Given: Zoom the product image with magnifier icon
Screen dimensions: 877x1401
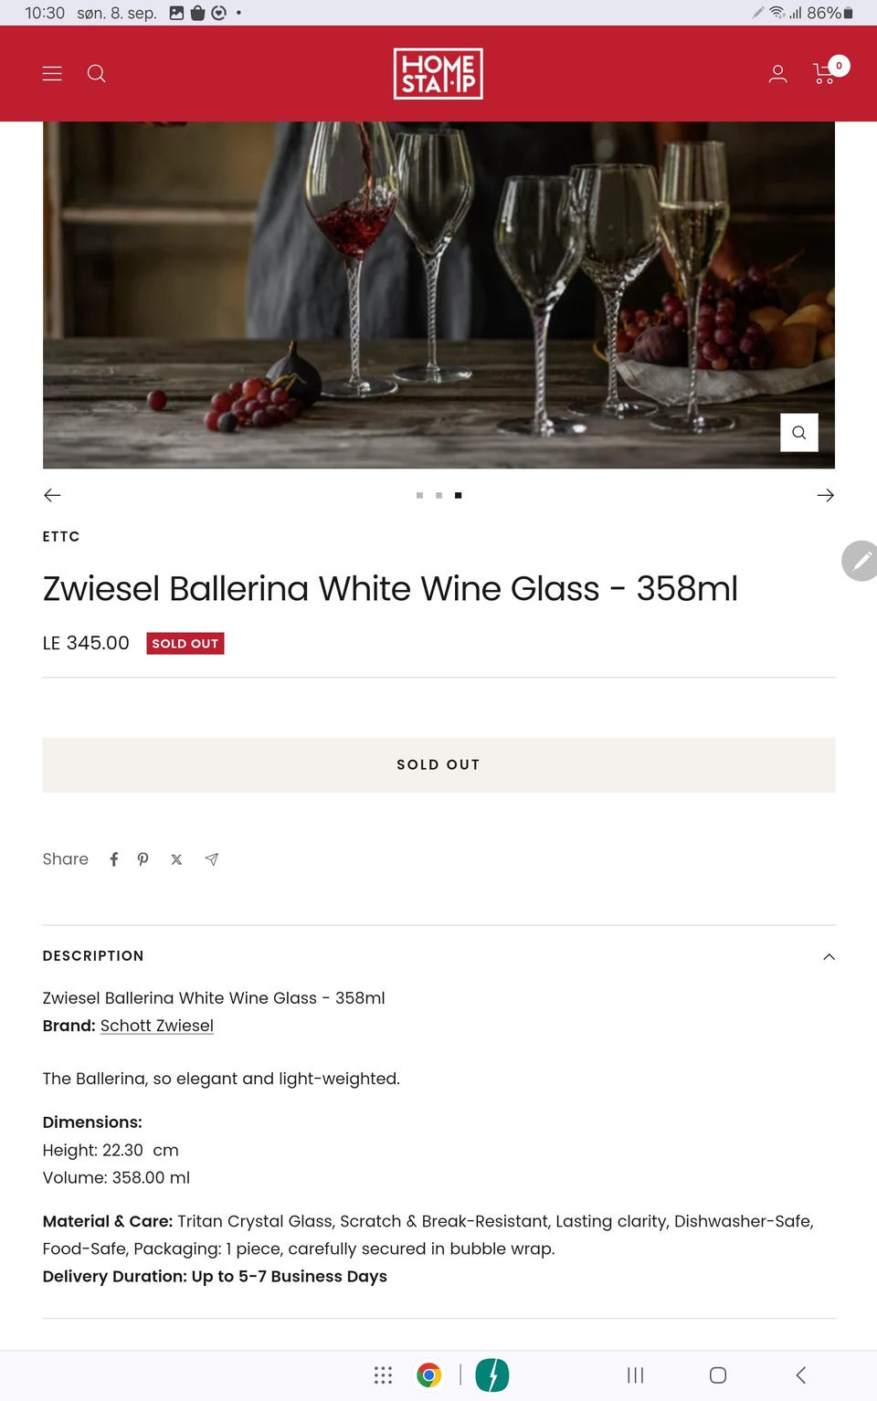Looking at the screenshot, I should click(x=798, y=432).
